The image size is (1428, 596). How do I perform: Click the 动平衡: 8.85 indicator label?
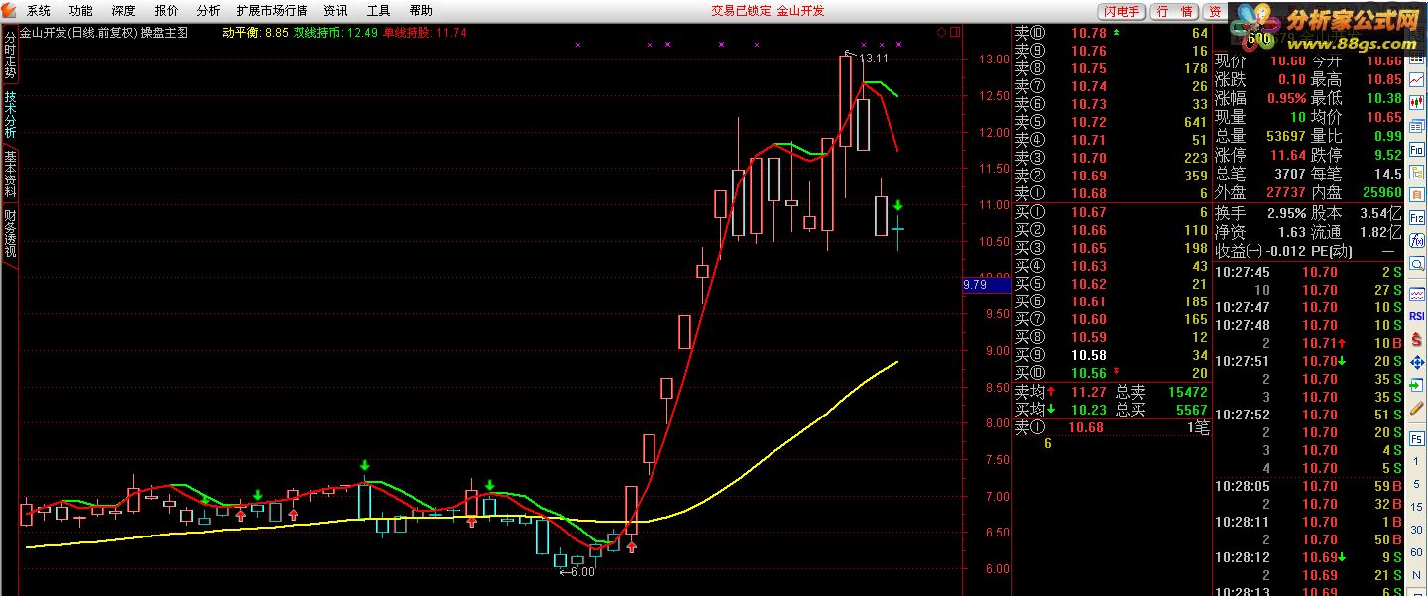(255, 33)
